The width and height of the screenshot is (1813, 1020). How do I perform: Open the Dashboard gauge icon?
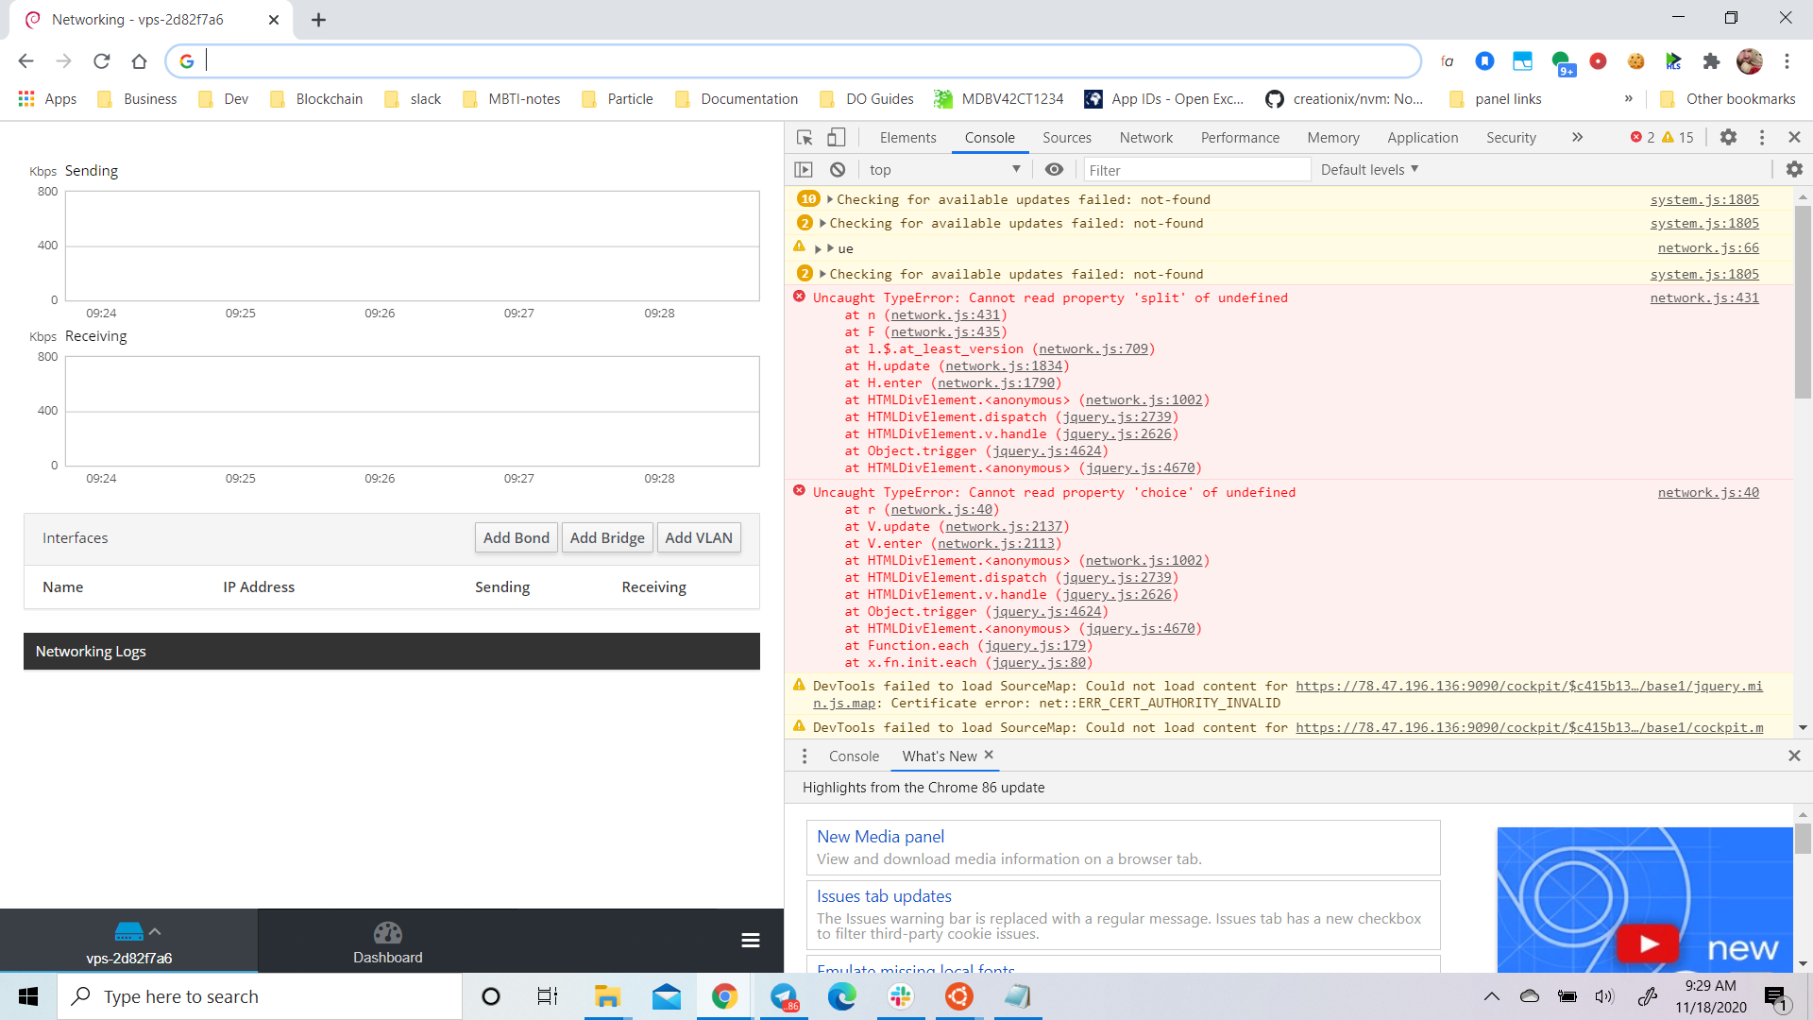(x=387, y=933)
